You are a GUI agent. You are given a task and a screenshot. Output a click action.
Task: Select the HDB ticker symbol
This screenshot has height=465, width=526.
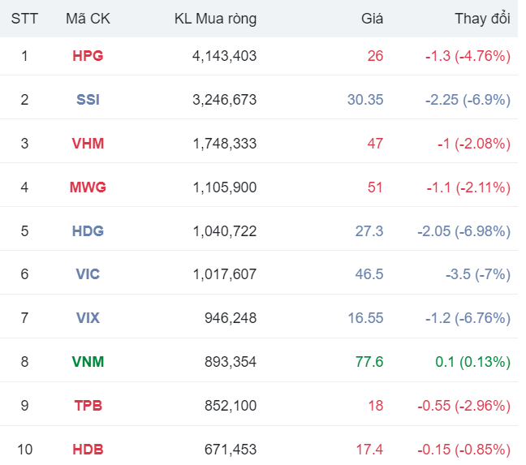pos(88,450)
